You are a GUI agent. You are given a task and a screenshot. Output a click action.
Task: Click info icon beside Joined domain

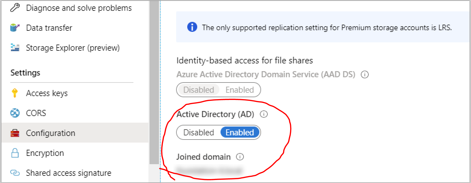pos(240,157)
